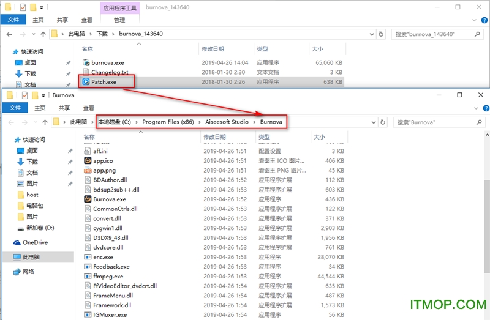Open recent locations dropdown in burnova_143640 window

coord(34,34)
